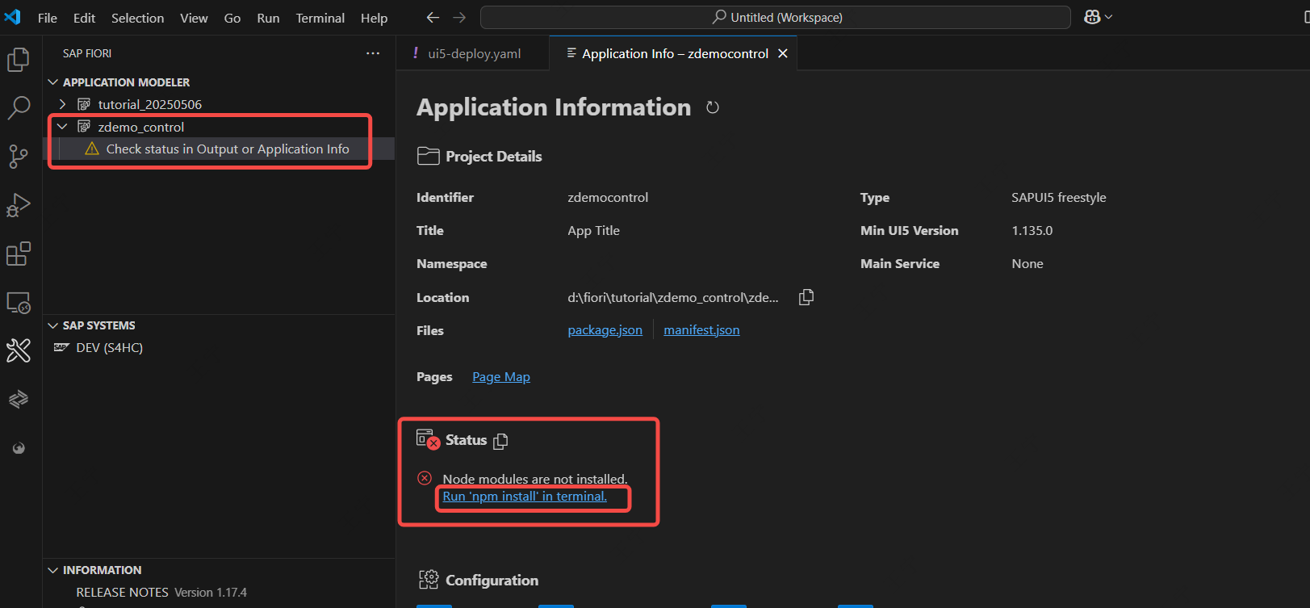
Task: Copy the project Location path
Action: (806, 297)
